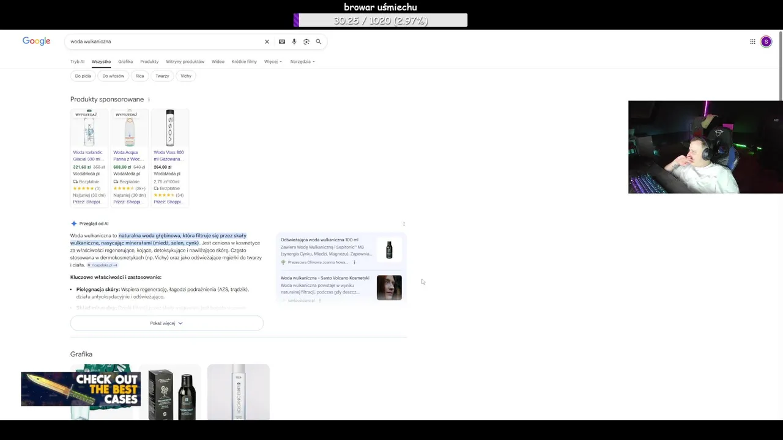Open options for santovolcano.pl source
Screen dimensions: 783x440
320,301
